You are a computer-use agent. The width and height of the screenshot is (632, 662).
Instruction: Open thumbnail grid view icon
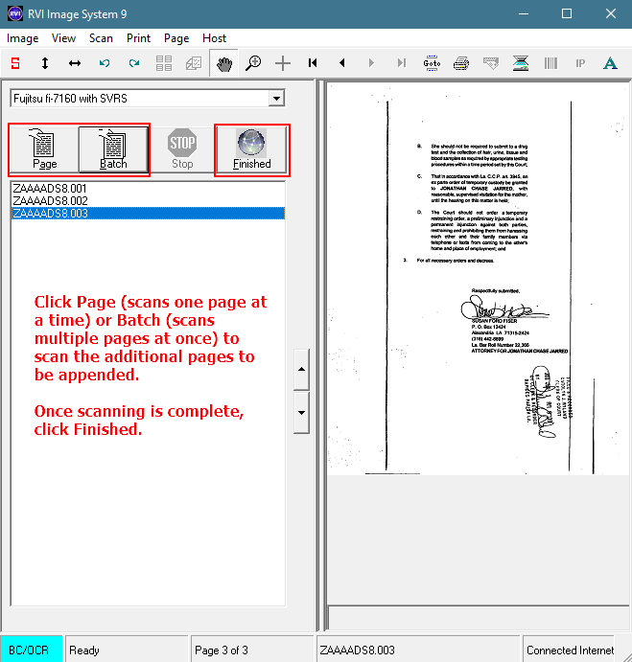(164, 63)
